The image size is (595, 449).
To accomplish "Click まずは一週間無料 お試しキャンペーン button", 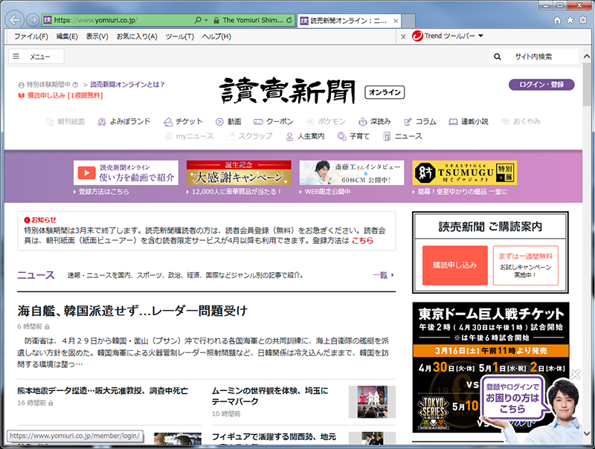I will pyautogui.click(x=526, y=265).
